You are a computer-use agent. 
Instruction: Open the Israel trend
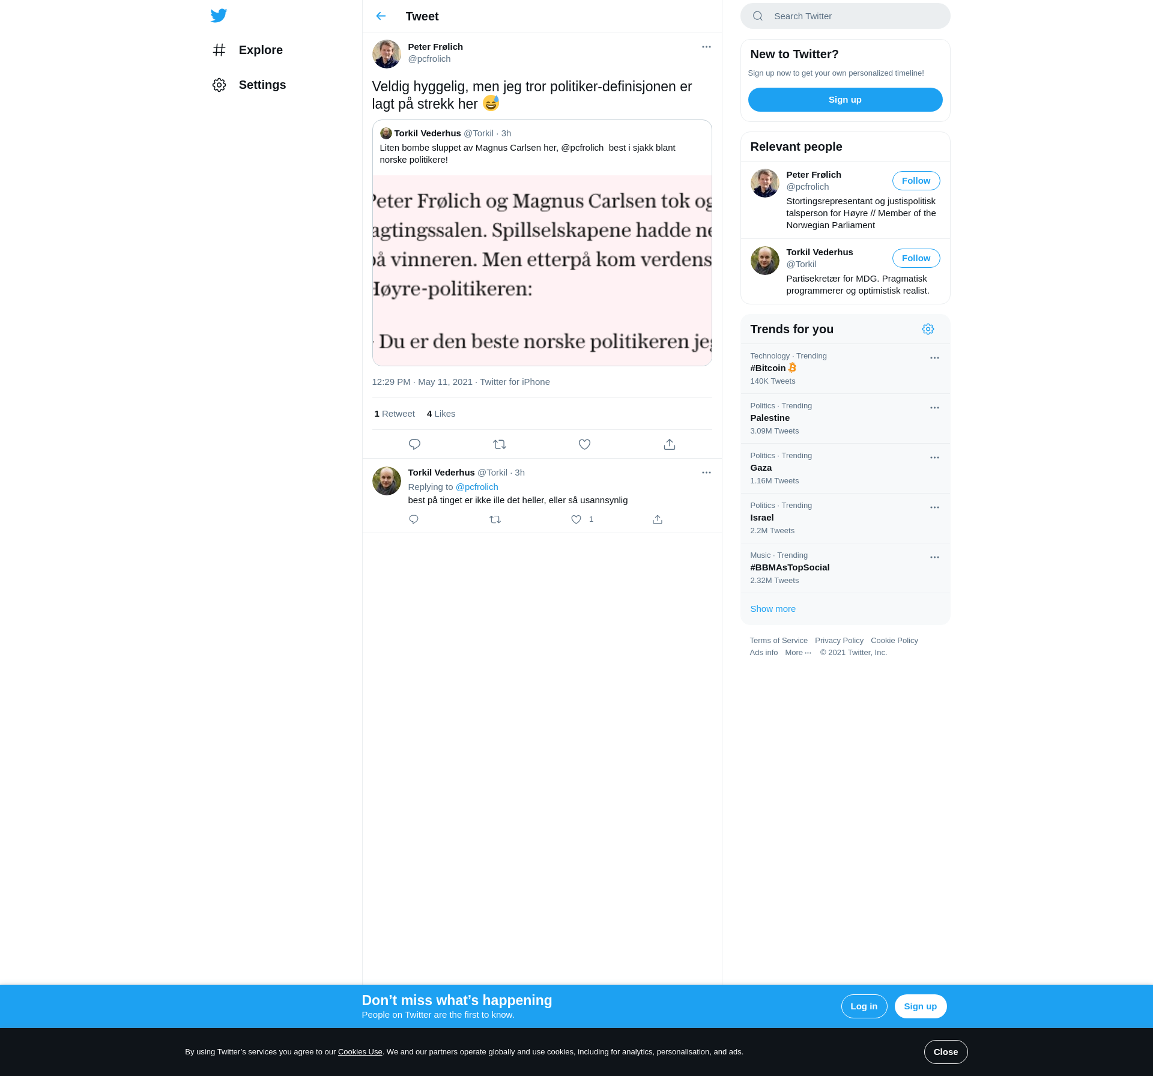[846, 518]
